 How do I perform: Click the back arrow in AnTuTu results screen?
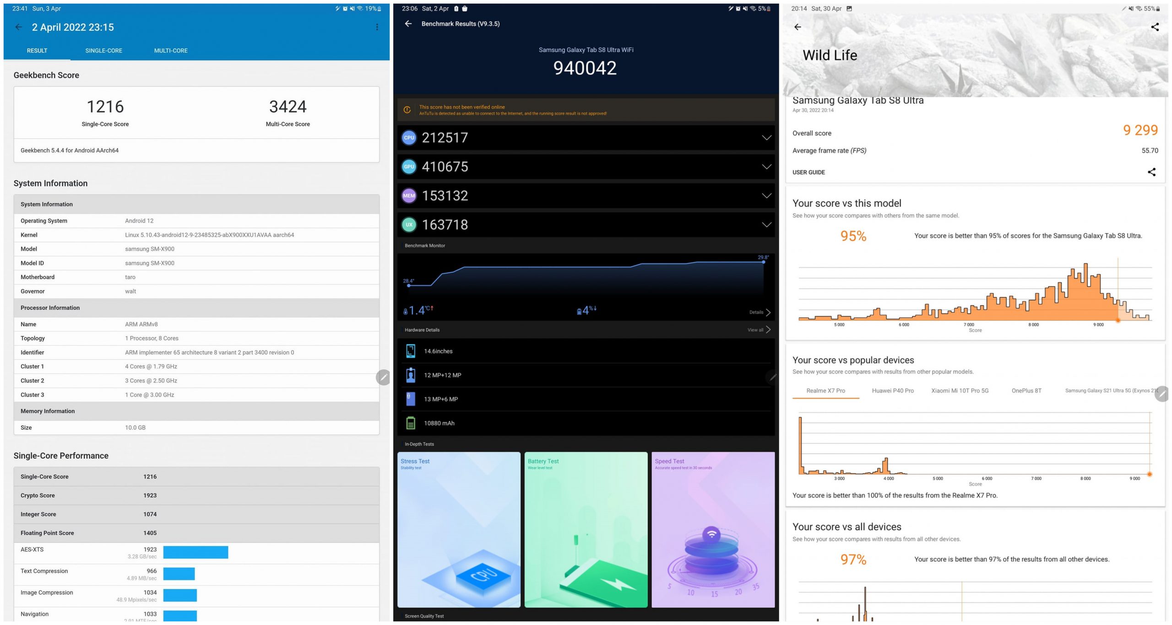[x=408, y=23]
